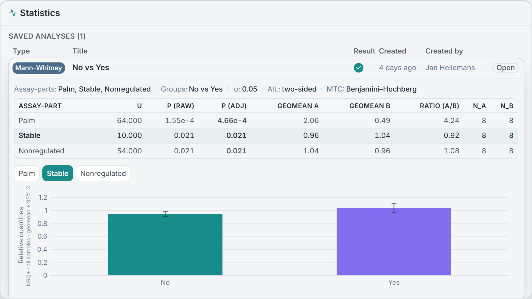Click the Yes axis label under chart
Screen dimensions: 532x299
[394, 282]
